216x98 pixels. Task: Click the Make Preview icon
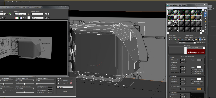(205, 24)
